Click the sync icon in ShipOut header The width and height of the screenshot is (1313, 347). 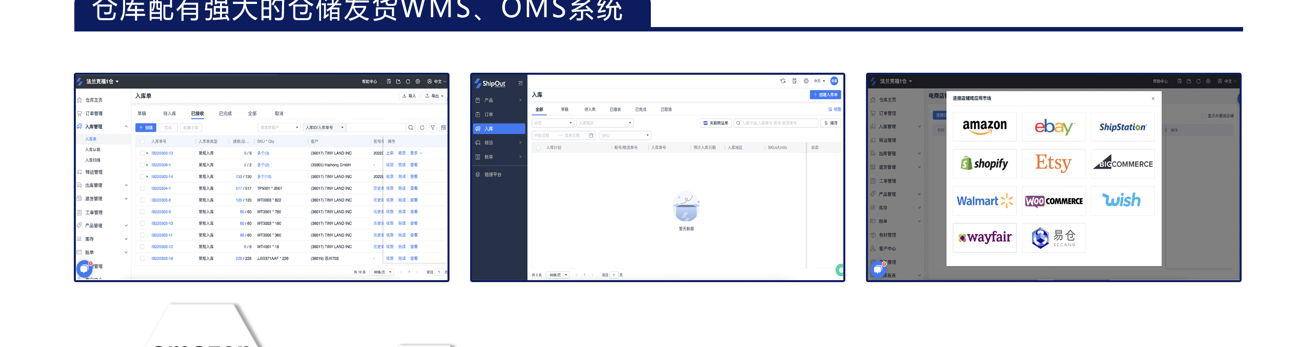pyautogui.click(x=783, y=81)
